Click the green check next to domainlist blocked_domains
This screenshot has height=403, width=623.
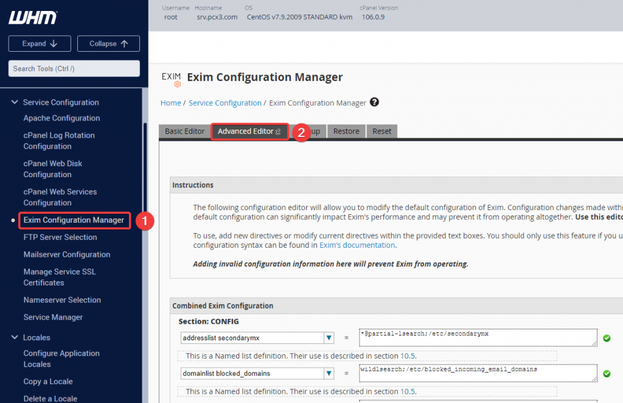pyautogui.click(x=607, y=374)
